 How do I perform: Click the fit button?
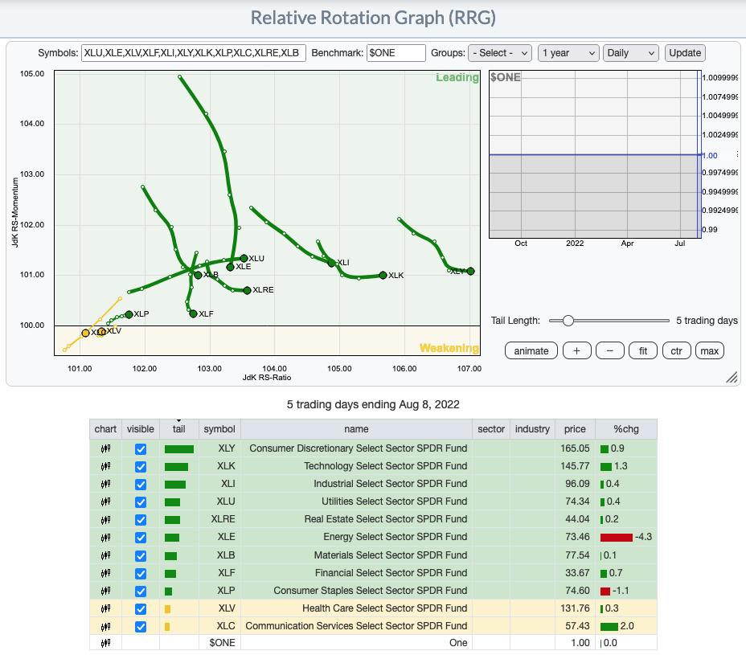(x=643, y=351)
